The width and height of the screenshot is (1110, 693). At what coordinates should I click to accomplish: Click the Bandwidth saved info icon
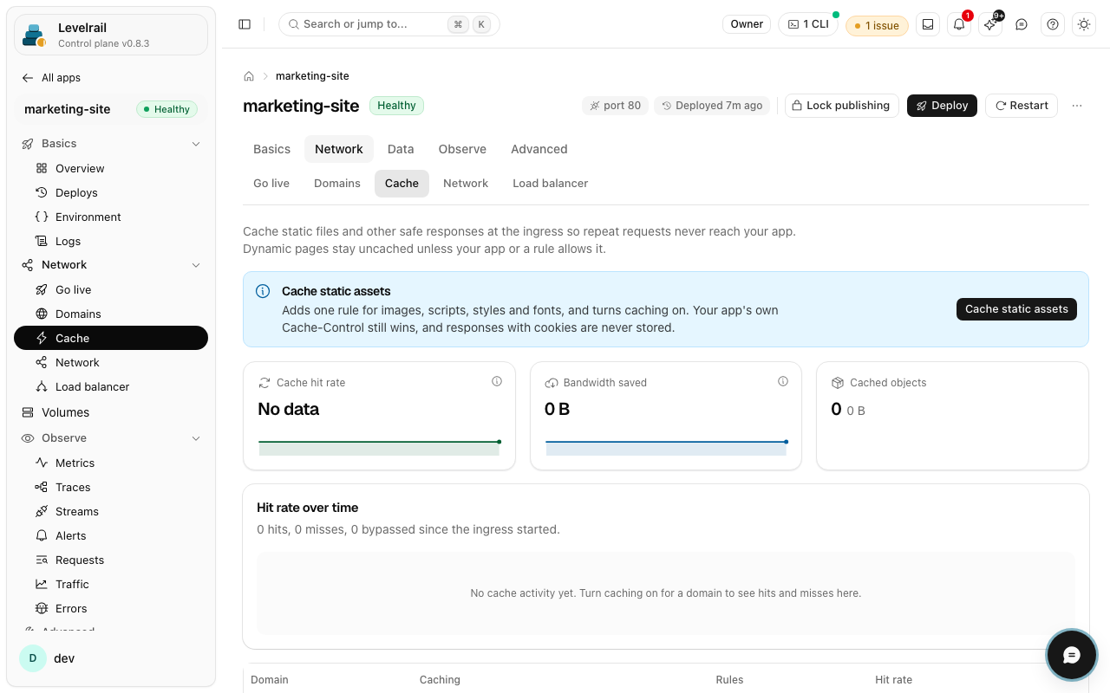tap(783, 381)
